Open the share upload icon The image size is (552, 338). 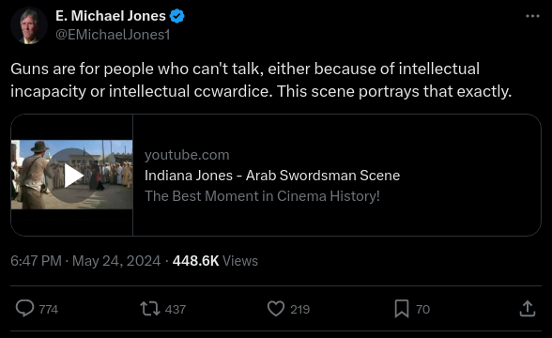click(x=528, y=308)
